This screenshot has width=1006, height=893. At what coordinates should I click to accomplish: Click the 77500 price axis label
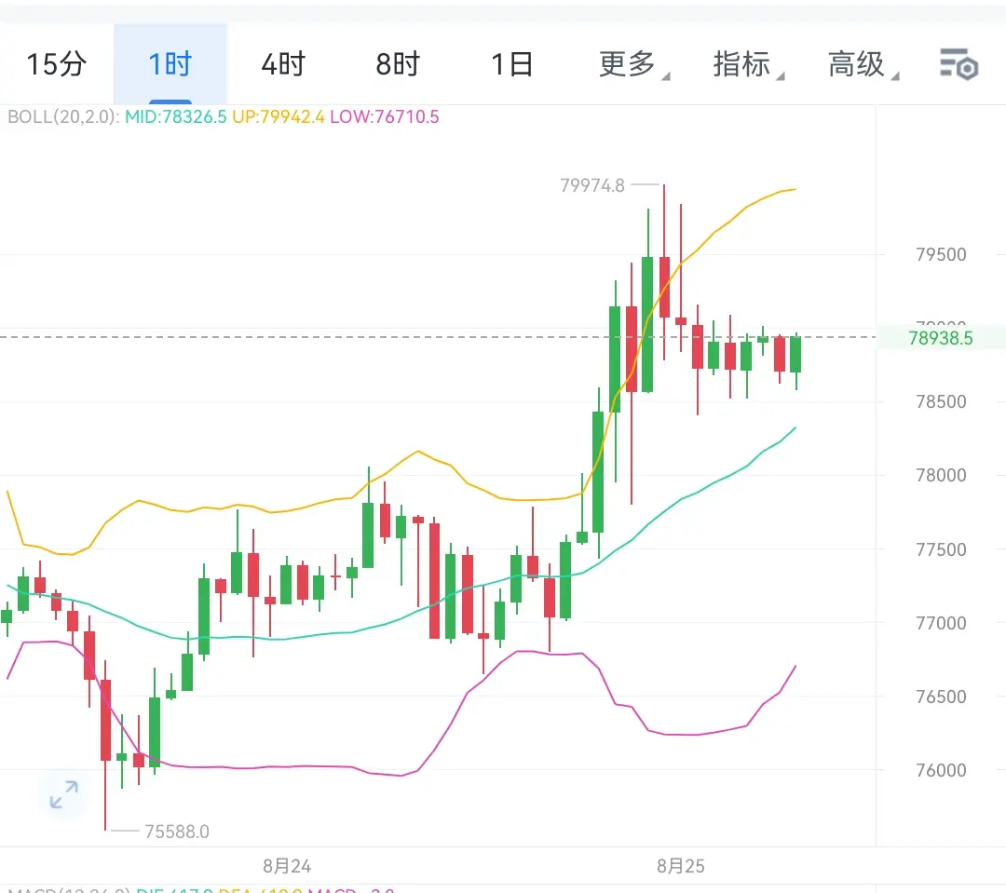941,549
